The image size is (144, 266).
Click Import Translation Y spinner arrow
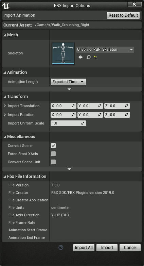pos(100,106)
